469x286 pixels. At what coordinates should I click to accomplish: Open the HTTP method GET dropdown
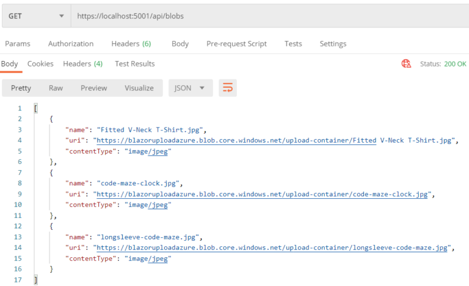[36, 16]
